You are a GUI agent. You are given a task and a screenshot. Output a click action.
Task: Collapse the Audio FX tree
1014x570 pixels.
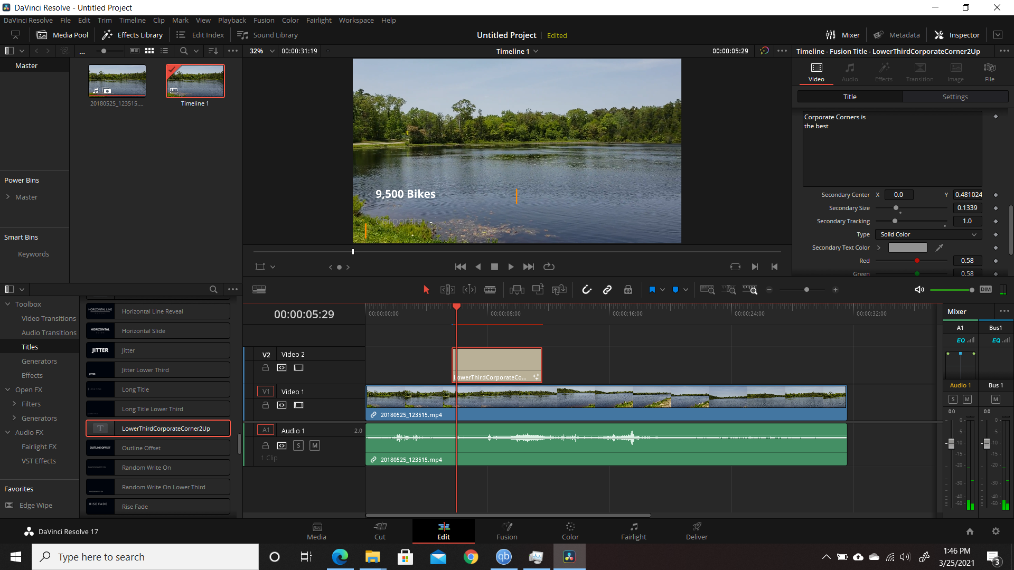click(8, 432)
